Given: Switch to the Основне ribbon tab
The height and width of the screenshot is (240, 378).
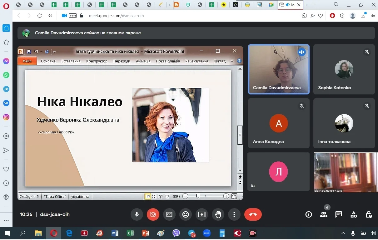Looking at the screenshot, I should [x=48, y=61].
